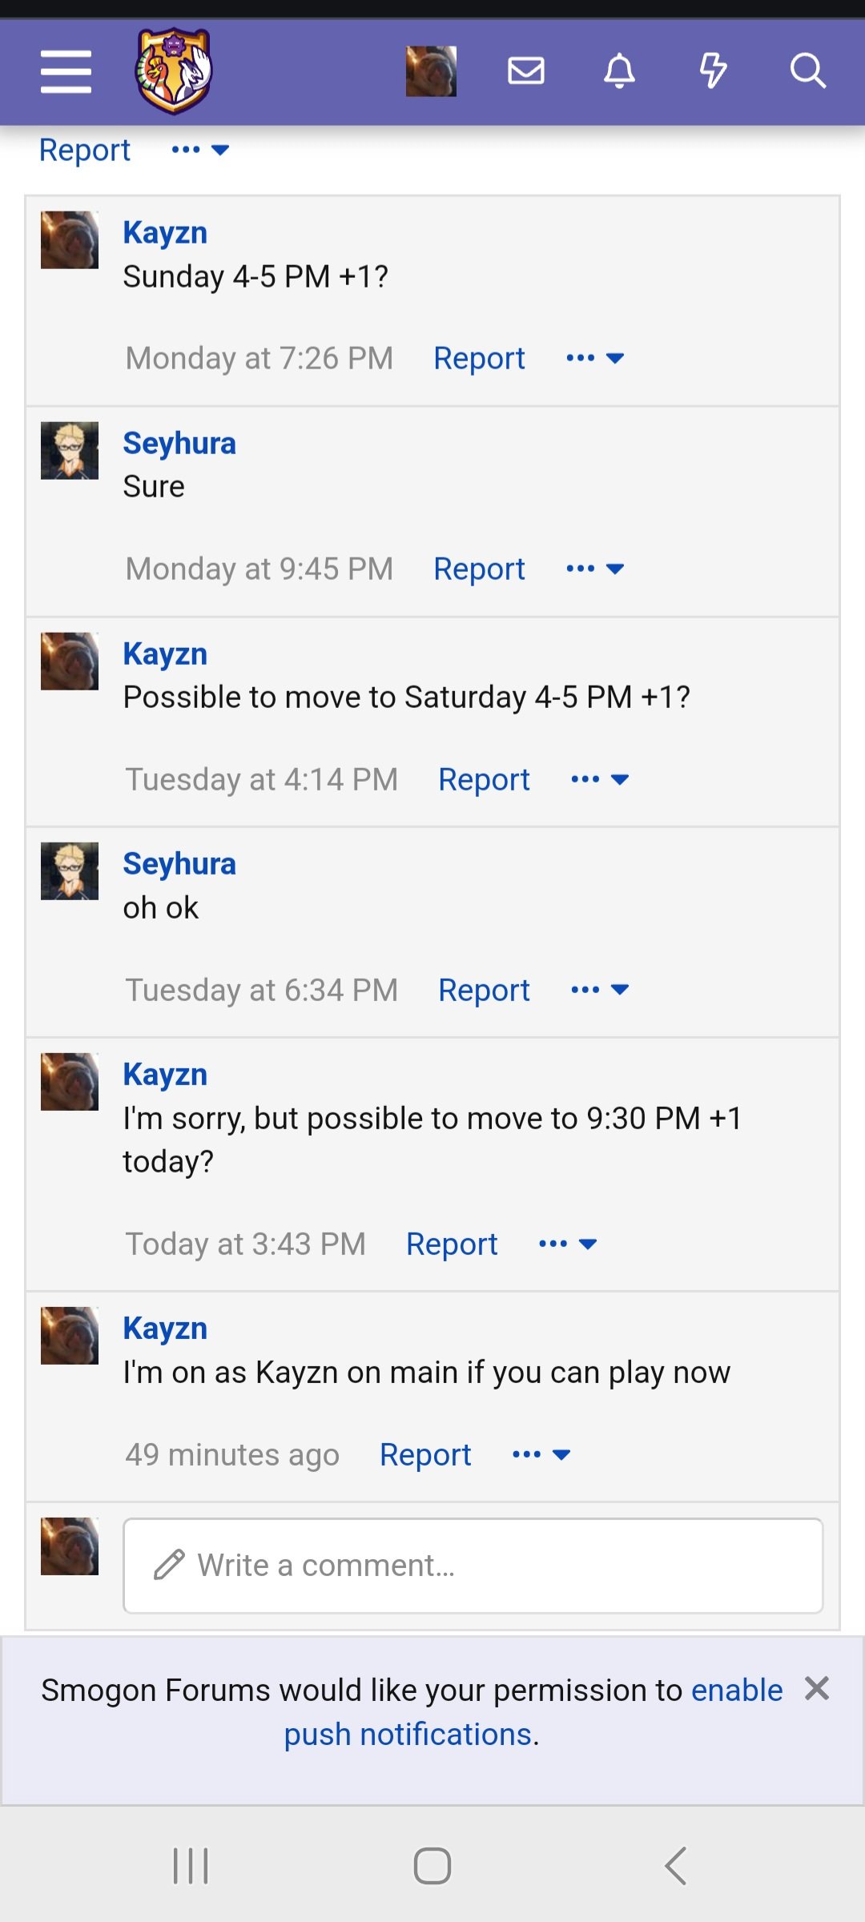Dismiss the push notifications banner
Image resolution: width=865 pixels, height=1922 pixels.
[x=817, y=1688]
